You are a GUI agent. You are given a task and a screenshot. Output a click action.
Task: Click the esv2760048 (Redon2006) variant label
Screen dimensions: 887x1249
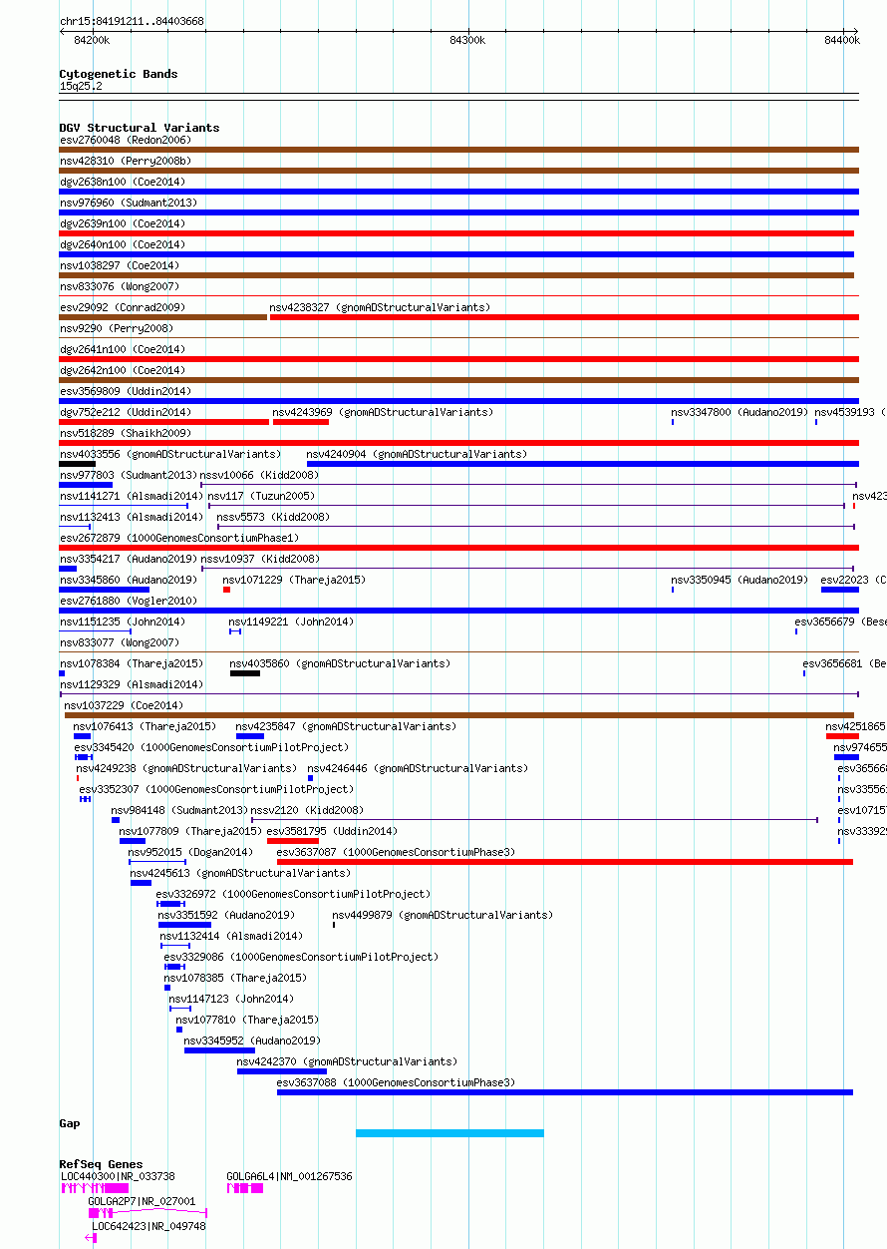(x=126, y=140)
